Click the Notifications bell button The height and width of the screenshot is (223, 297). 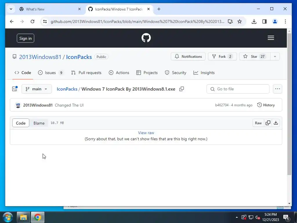(188, 57)
